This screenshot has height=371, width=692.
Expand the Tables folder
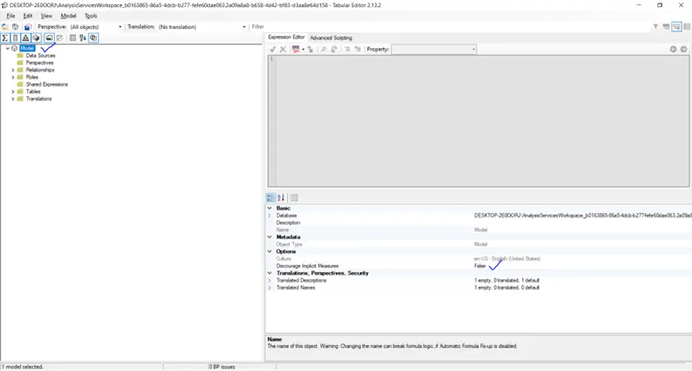click(13, 92)
